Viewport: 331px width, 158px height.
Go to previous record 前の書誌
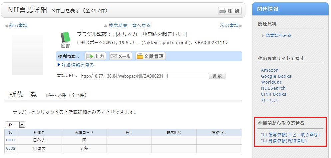16,25
